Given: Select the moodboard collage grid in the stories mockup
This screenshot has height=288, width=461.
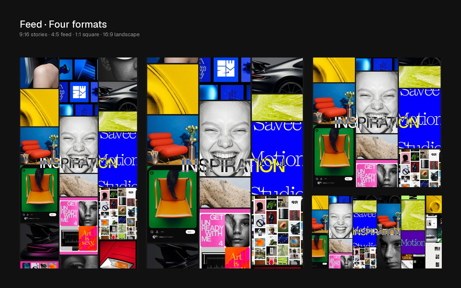Looking at the screenshot, I should click(x=118, y=213).
